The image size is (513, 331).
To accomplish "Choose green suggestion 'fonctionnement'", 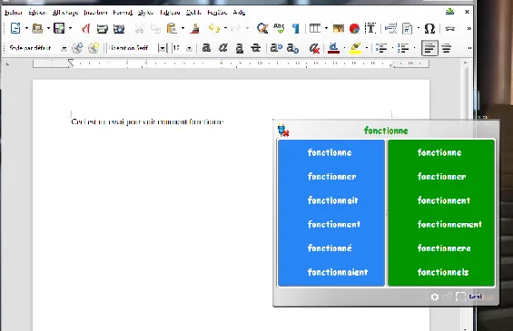I will (x=449, y=224).
